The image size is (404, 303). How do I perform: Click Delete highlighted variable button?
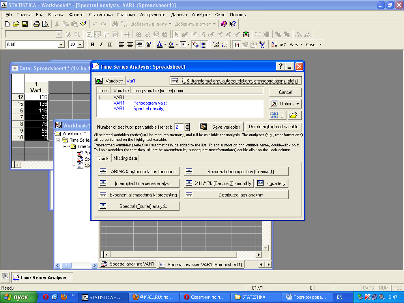(273, 127)
